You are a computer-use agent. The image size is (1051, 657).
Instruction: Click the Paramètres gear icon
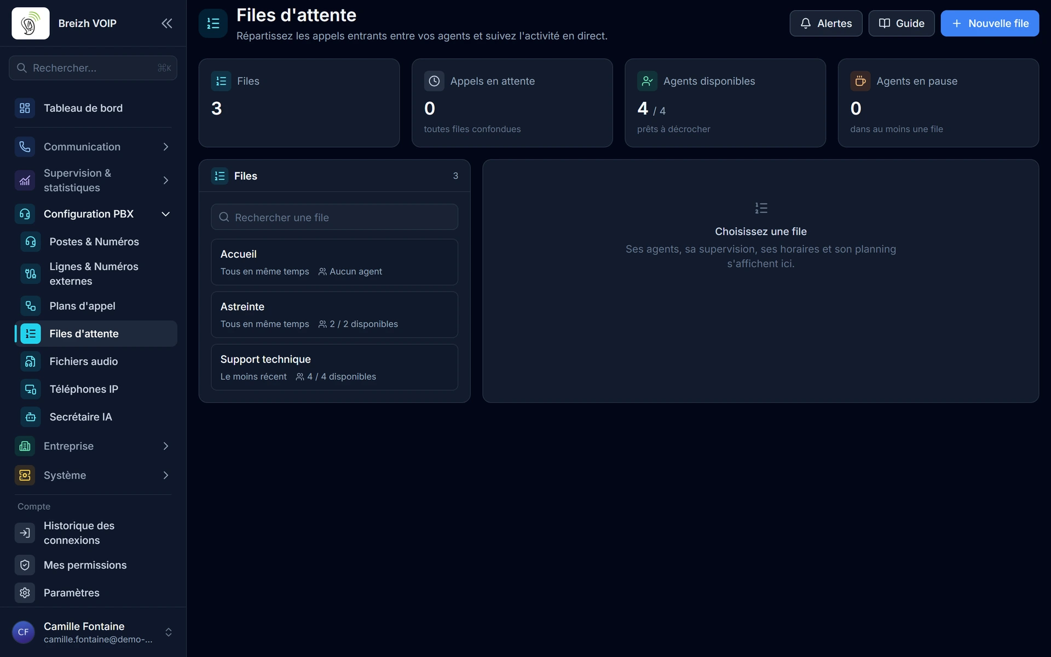pos(25,593)
